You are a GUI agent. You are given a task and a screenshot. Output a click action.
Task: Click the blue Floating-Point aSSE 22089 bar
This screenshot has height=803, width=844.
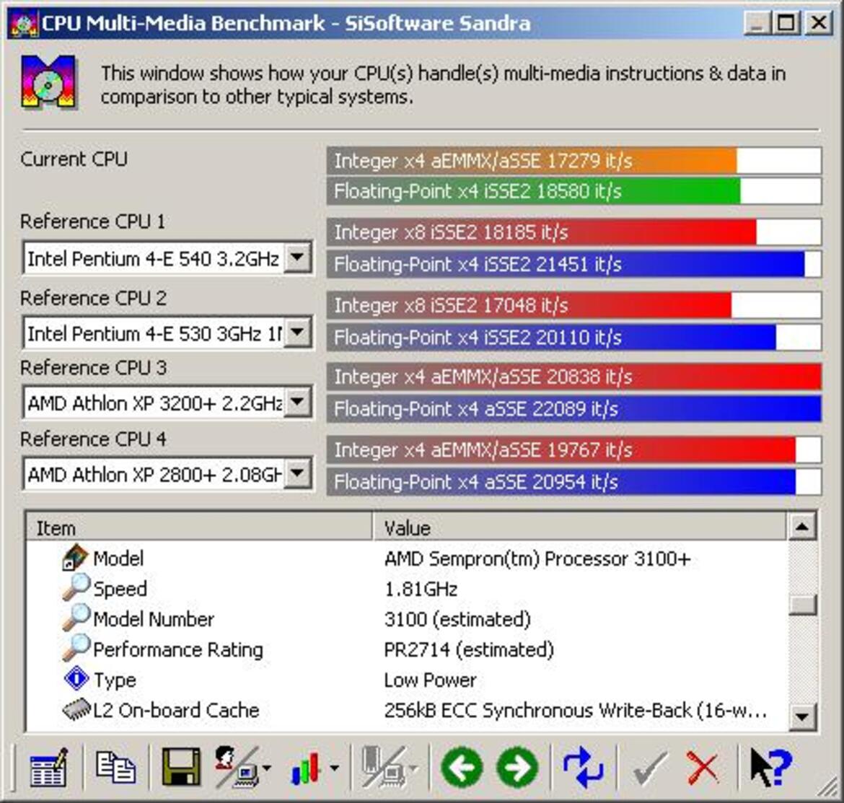tap(573, 408)
